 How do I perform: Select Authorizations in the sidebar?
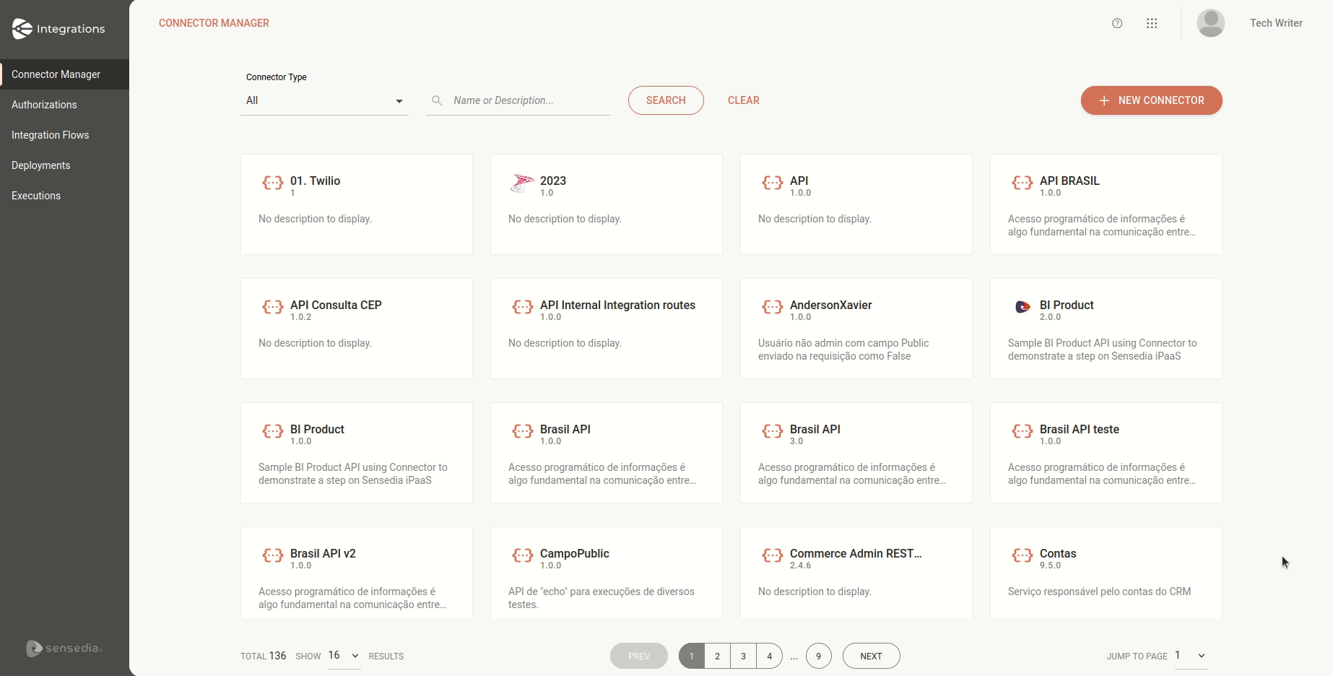point(44,105)
